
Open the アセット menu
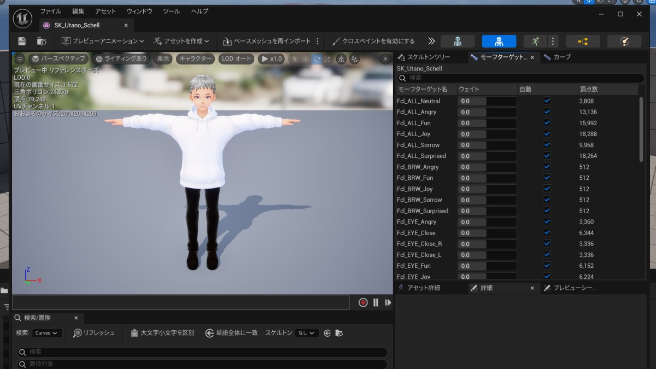coord(106,11)
